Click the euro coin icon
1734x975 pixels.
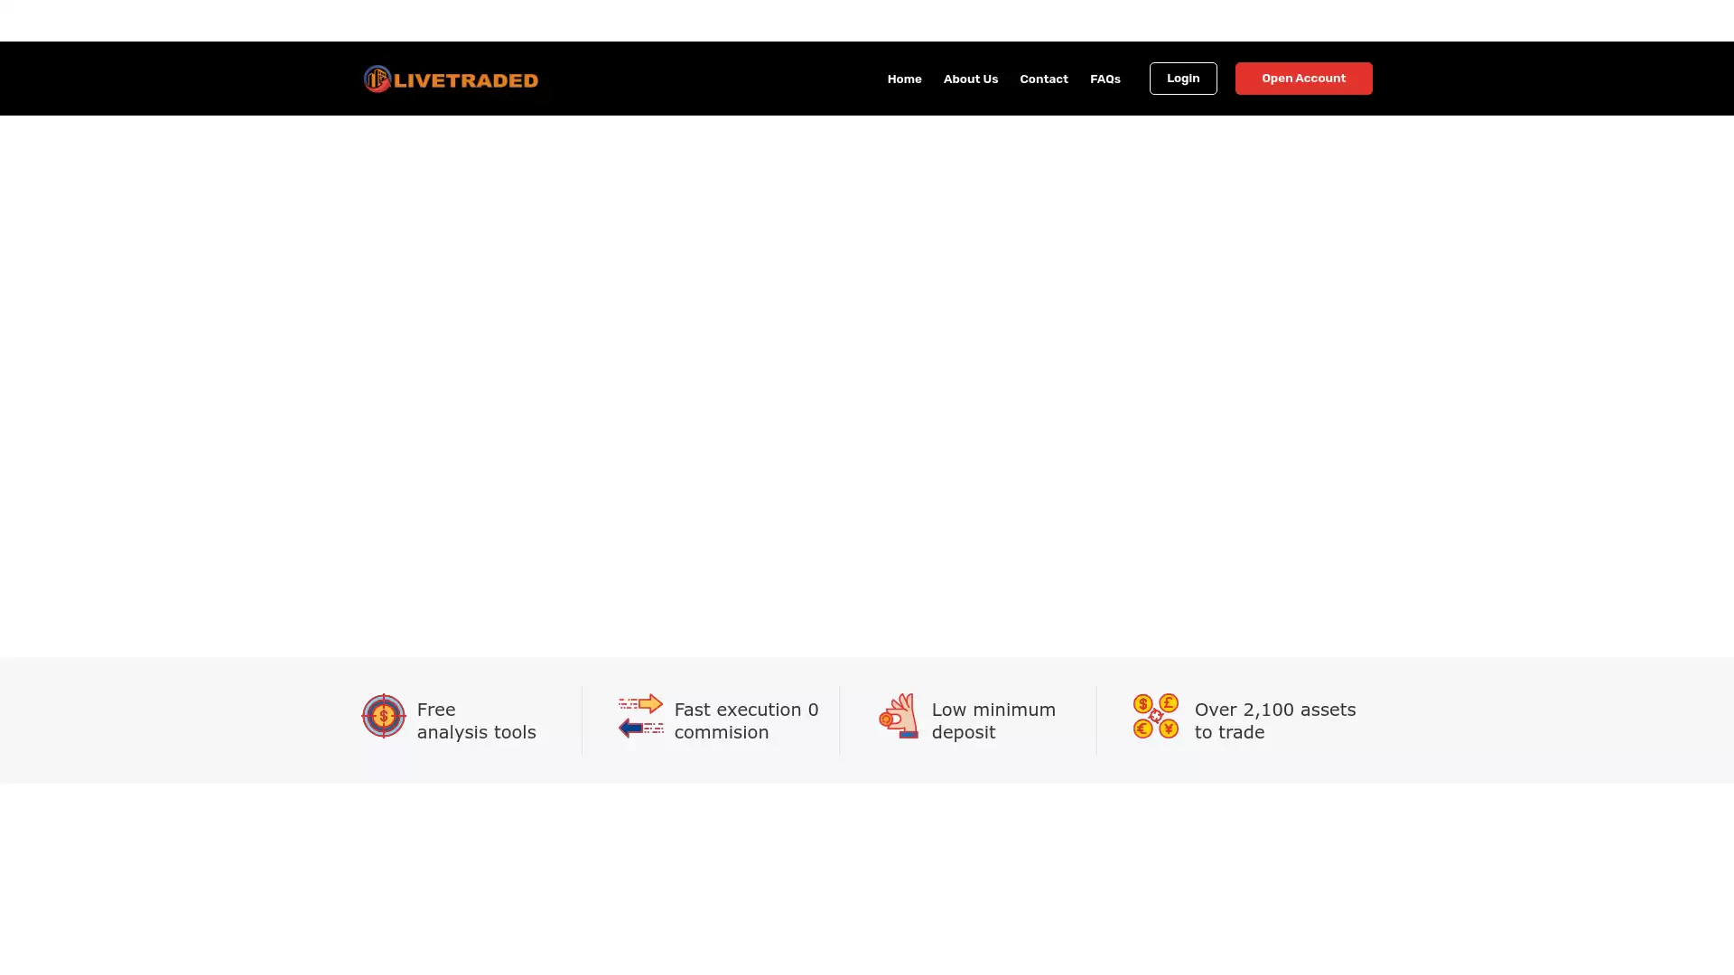pos(1142,729)
